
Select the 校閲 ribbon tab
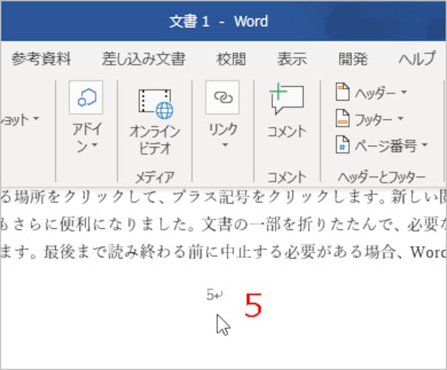click(232, 59)
